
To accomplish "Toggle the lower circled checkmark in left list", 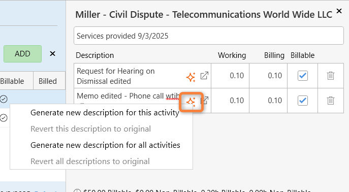I will (4, 118).
